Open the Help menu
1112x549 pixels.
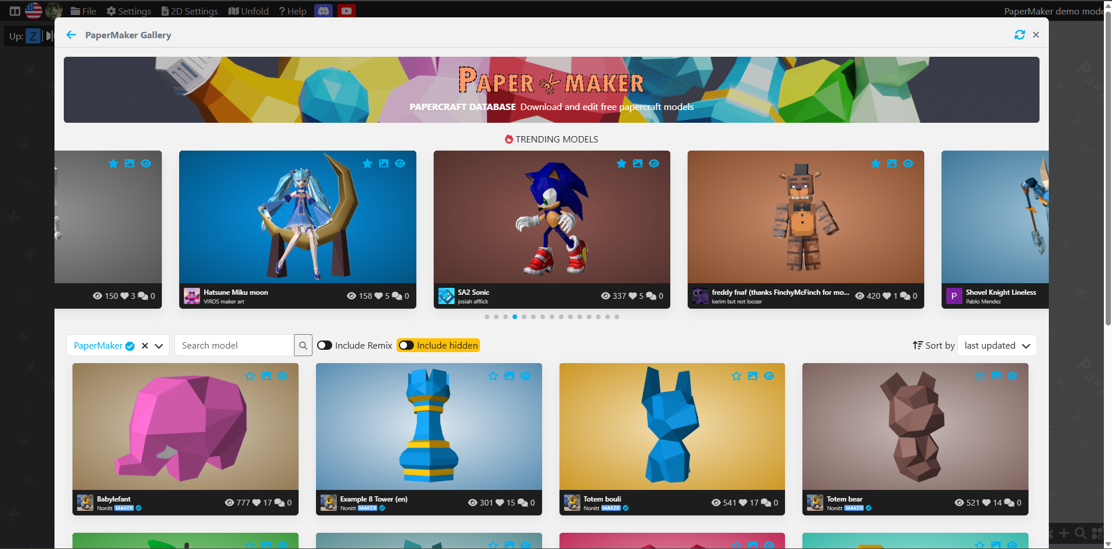pyautogui.click(x=293, y=11)
